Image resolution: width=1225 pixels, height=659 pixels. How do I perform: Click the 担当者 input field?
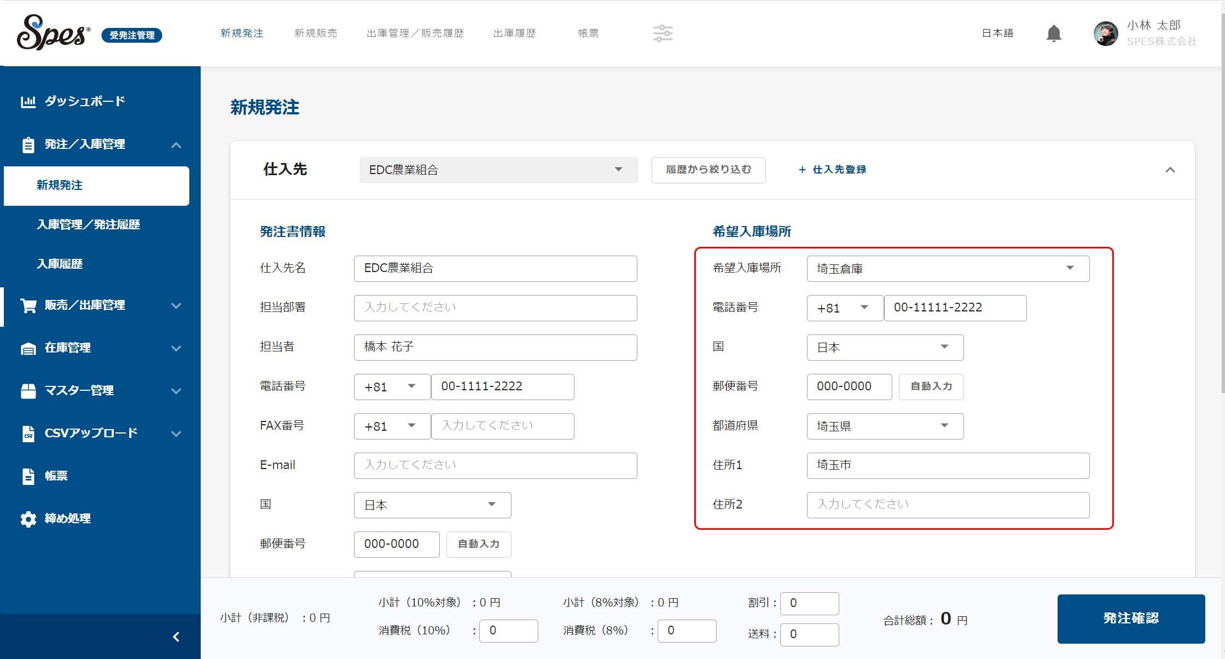495,348
